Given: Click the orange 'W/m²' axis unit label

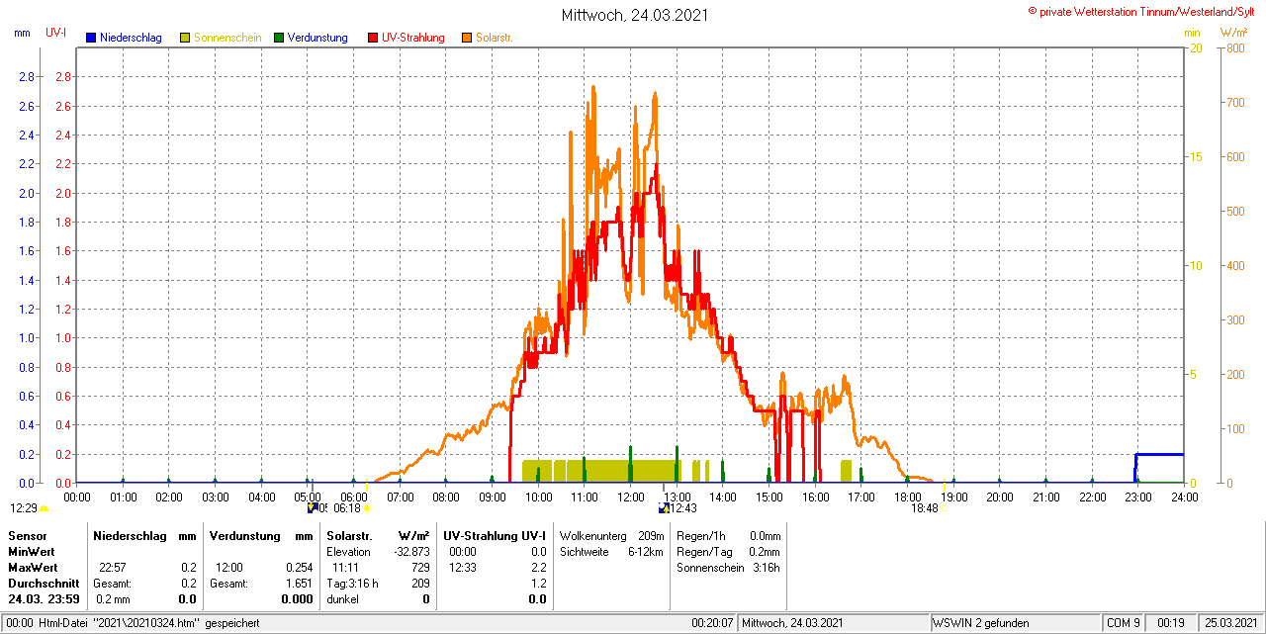Looking at the screenshot, I should click(x=1234, y=33).
